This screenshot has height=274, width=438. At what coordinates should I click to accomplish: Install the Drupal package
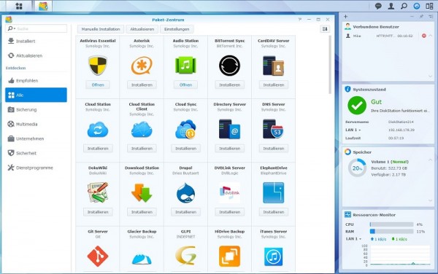[x=185, y=212]
